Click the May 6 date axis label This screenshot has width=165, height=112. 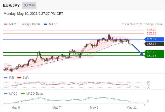16,108
